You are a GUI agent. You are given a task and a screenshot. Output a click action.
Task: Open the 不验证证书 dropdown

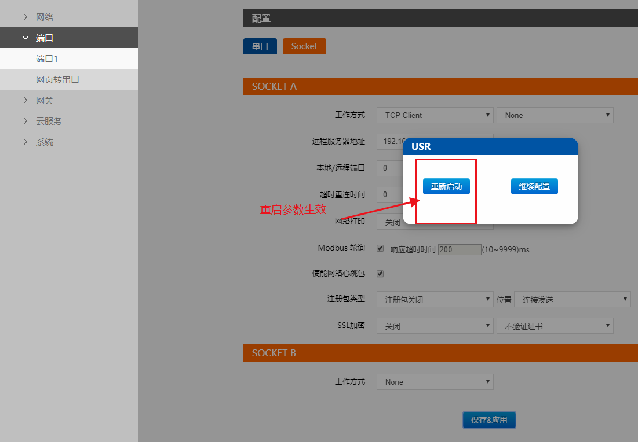[x=555, y=326]
